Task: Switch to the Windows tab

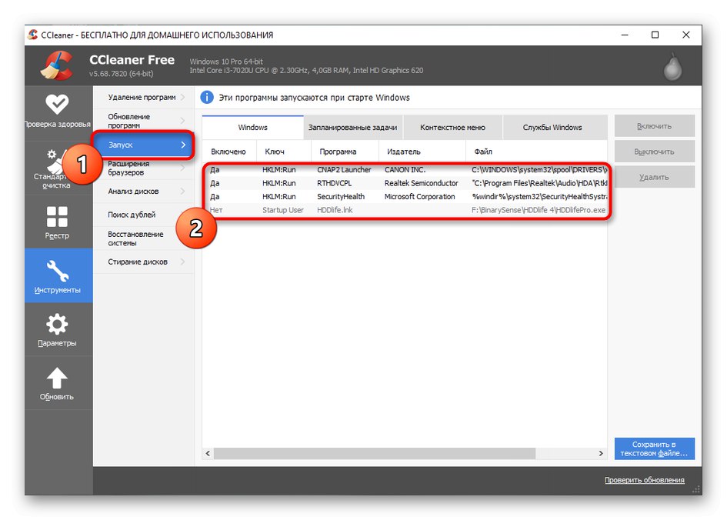Action: click(252, 128)
